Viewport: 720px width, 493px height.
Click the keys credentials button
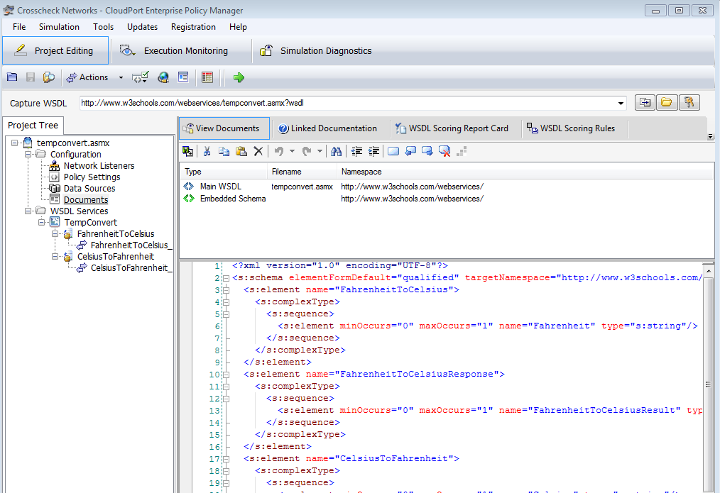tap(689, 103)
